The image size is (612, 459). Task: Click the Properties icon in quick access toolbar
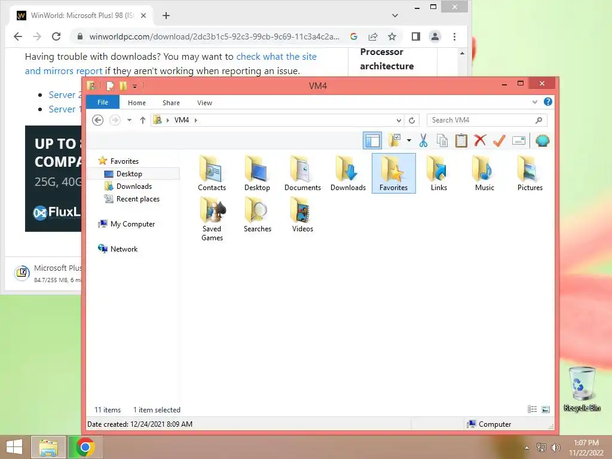[111, 85]
